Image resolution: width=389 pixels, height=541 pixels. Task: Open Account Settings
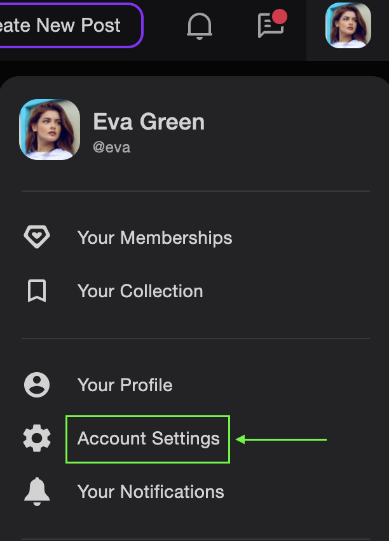149,439
